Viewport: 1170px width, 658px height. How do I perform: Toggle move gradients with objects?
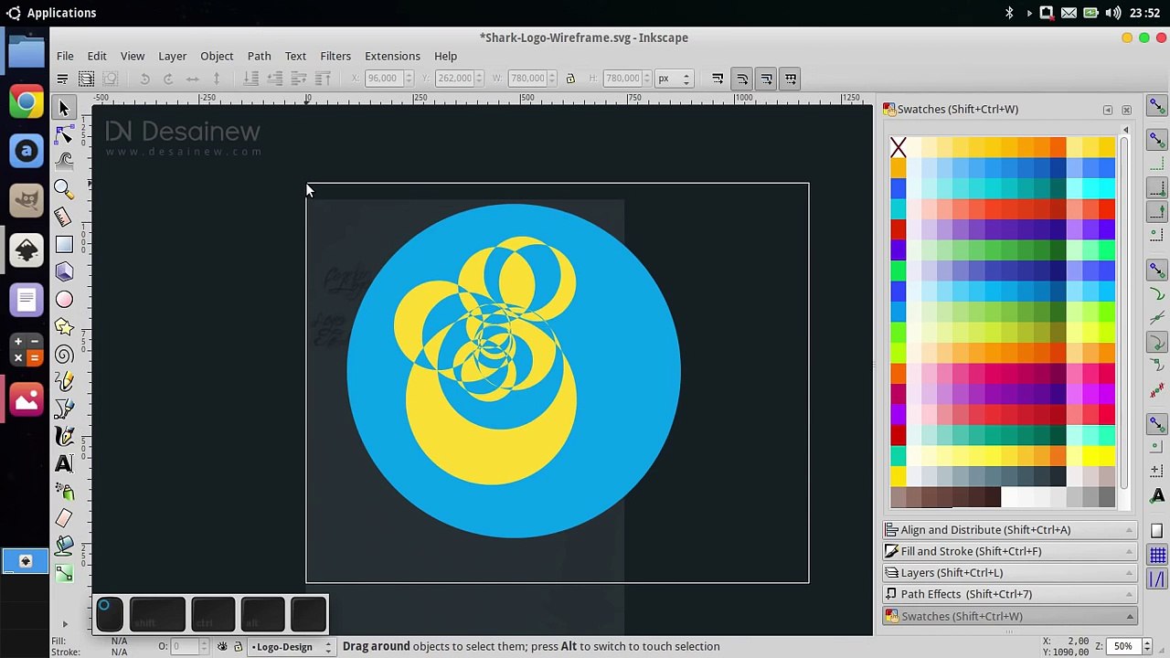[767, 79]
